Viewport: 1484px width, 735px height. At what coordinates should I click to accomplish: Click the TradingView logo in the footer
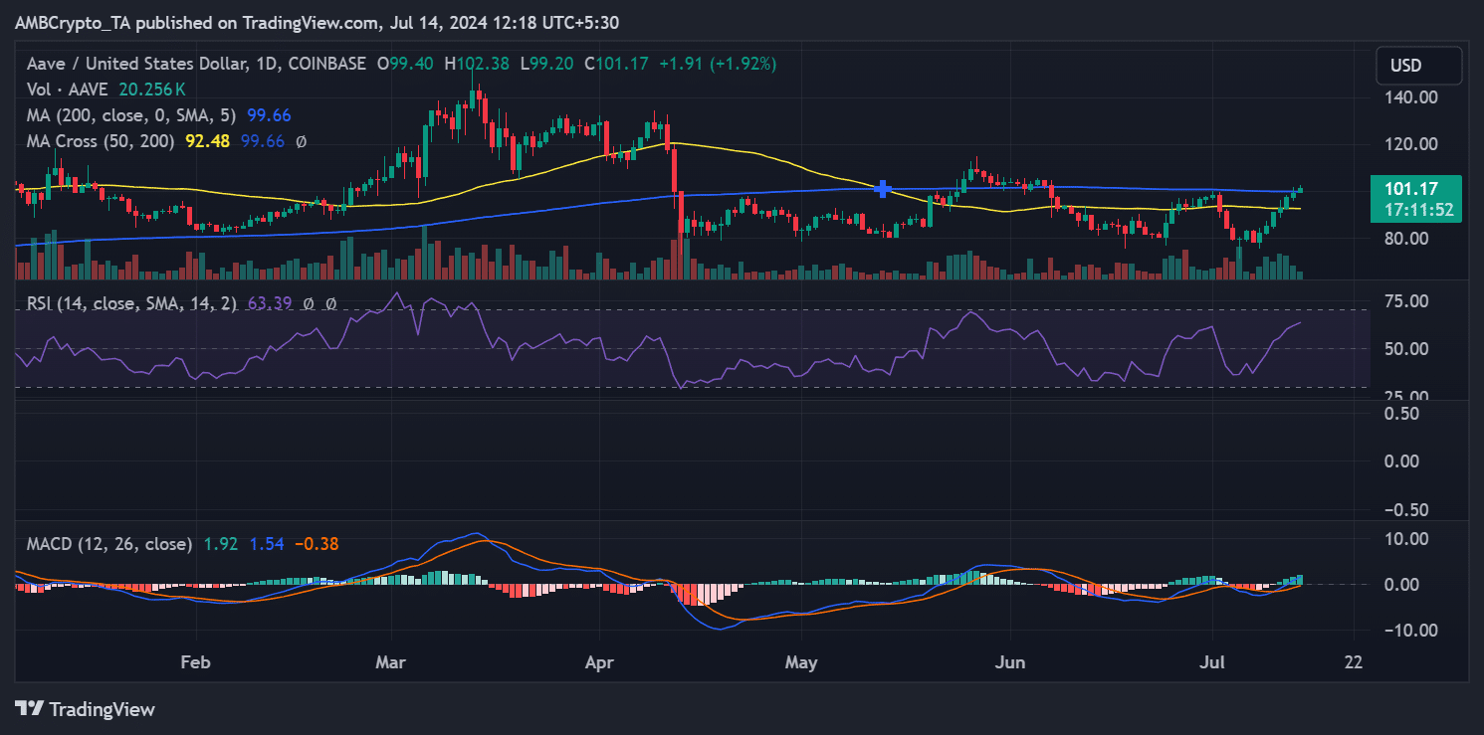click(86, 709)
